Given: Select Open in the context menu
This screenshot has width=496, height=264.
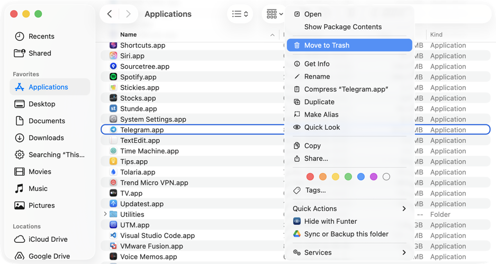Looking at the screenshot, I should [x=349, y=14].
